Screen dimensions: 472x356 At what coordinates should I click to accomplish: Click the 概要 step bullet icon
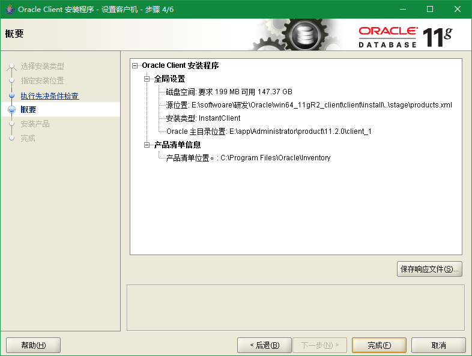click(x=11, y=110)
